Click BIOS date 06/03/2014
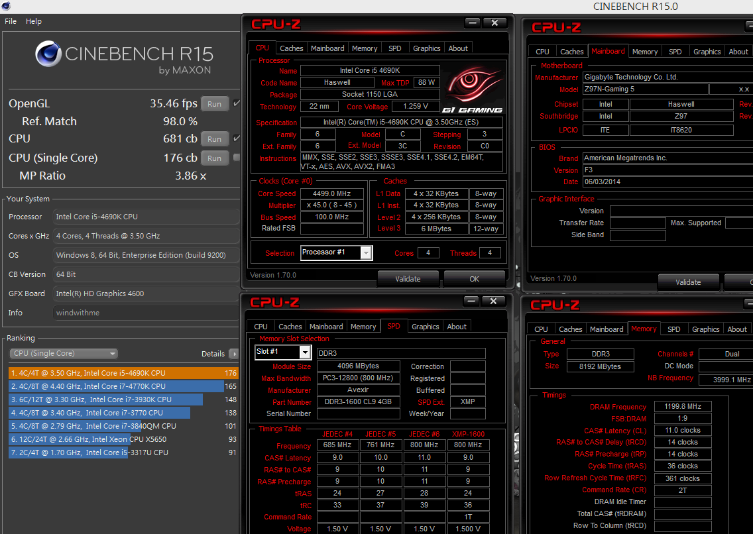753x534 pixels. 667,182
